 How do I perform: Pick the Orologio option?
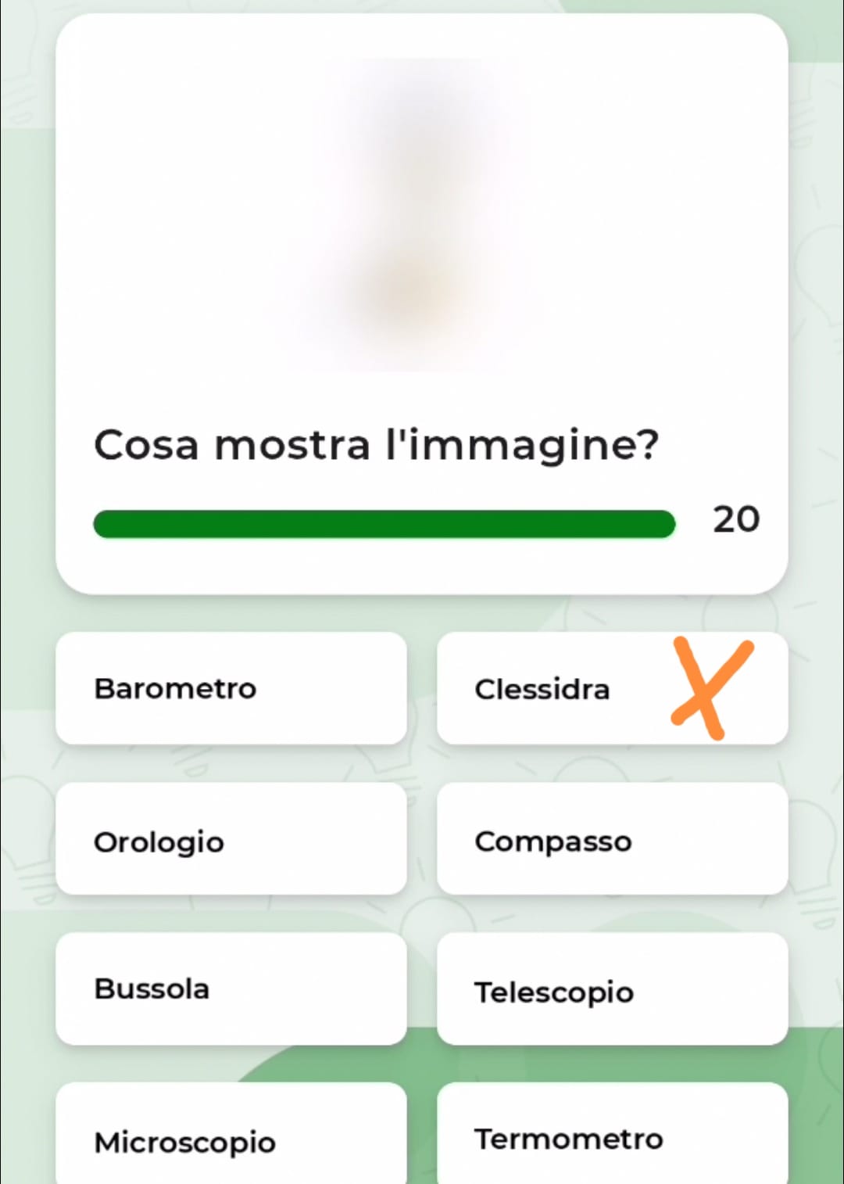[x=231, y=838]
